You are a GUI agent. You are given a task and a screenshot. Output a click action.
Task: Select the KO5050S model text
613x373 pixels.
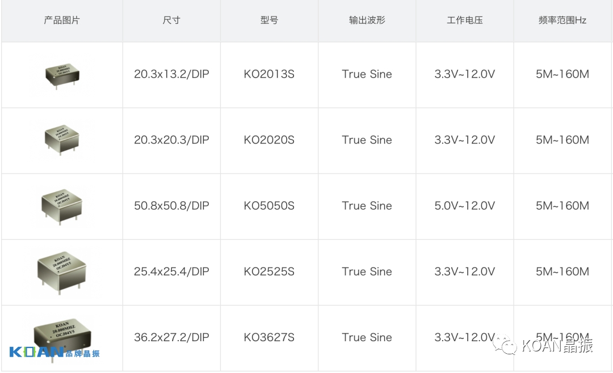pyautogui.click(x=269, y=206)
